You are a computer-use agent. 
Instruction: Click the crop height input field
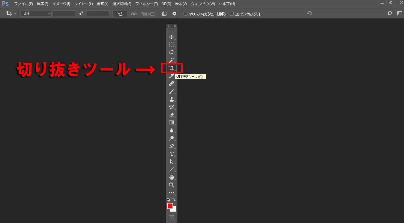pos(98,13)
